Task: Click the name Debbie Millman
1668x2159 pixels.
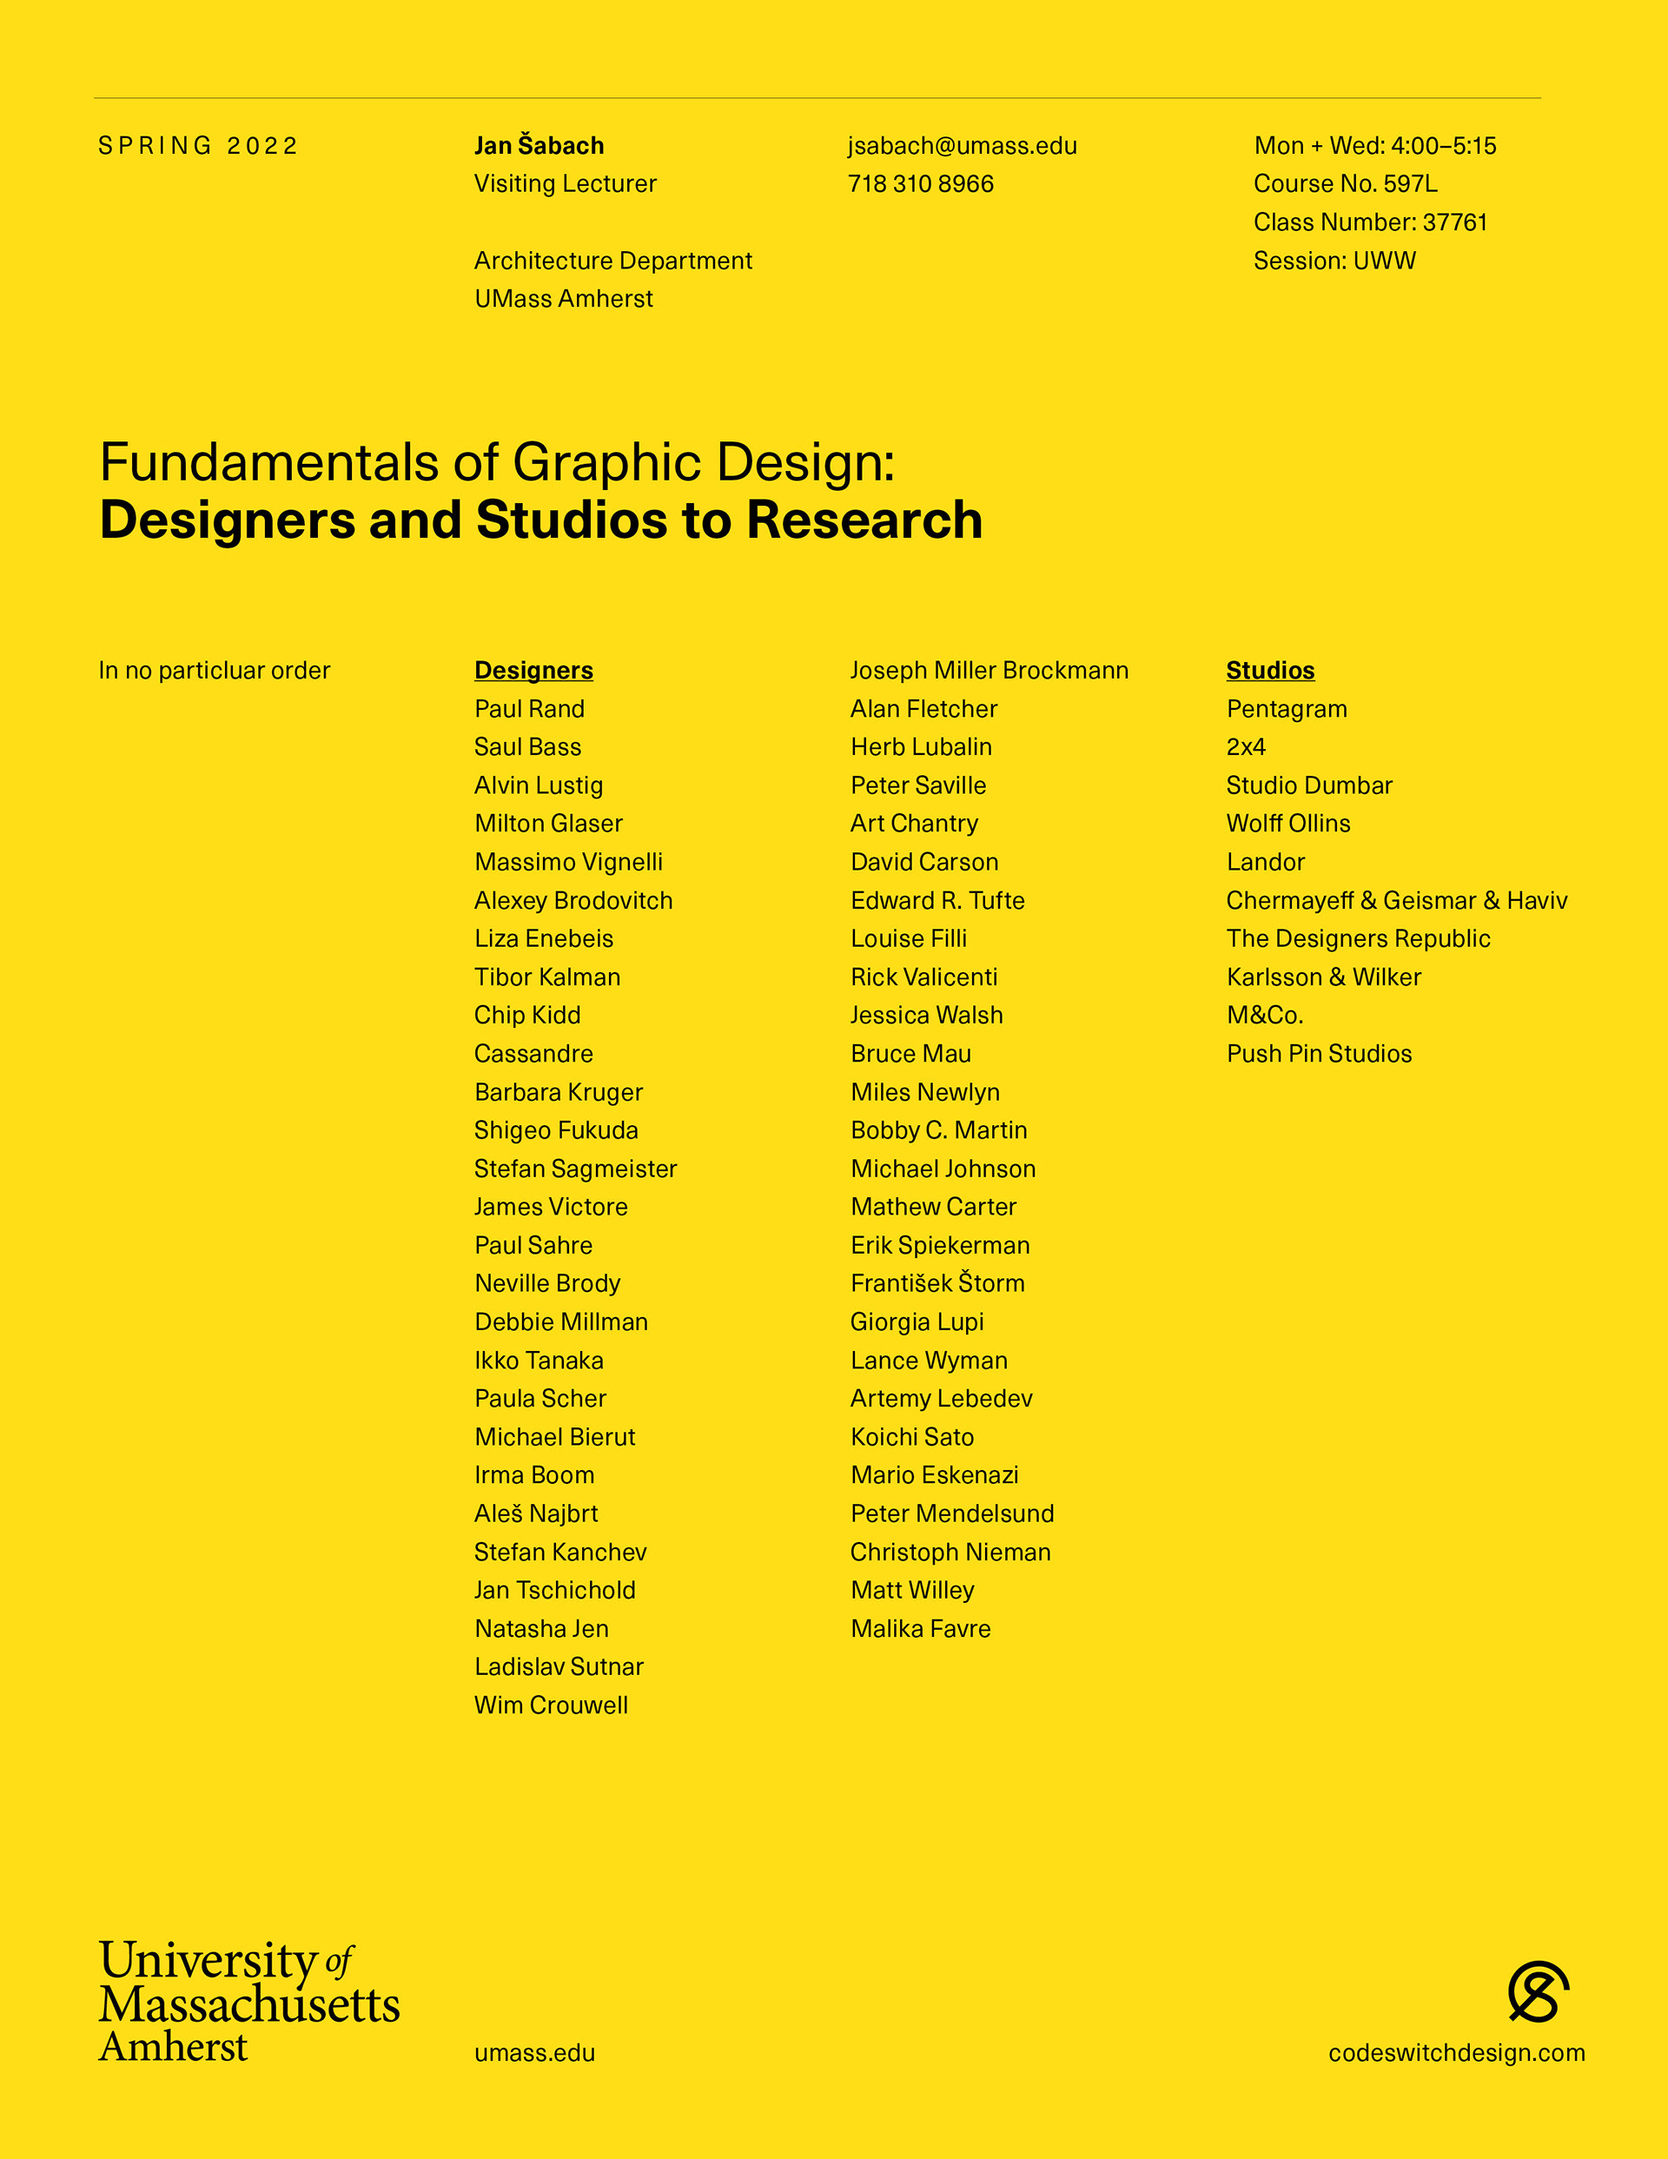Action: (561, 1322)
